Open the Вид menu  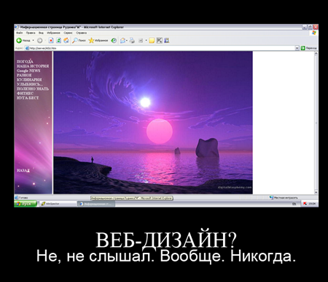(x=41, y=33)
